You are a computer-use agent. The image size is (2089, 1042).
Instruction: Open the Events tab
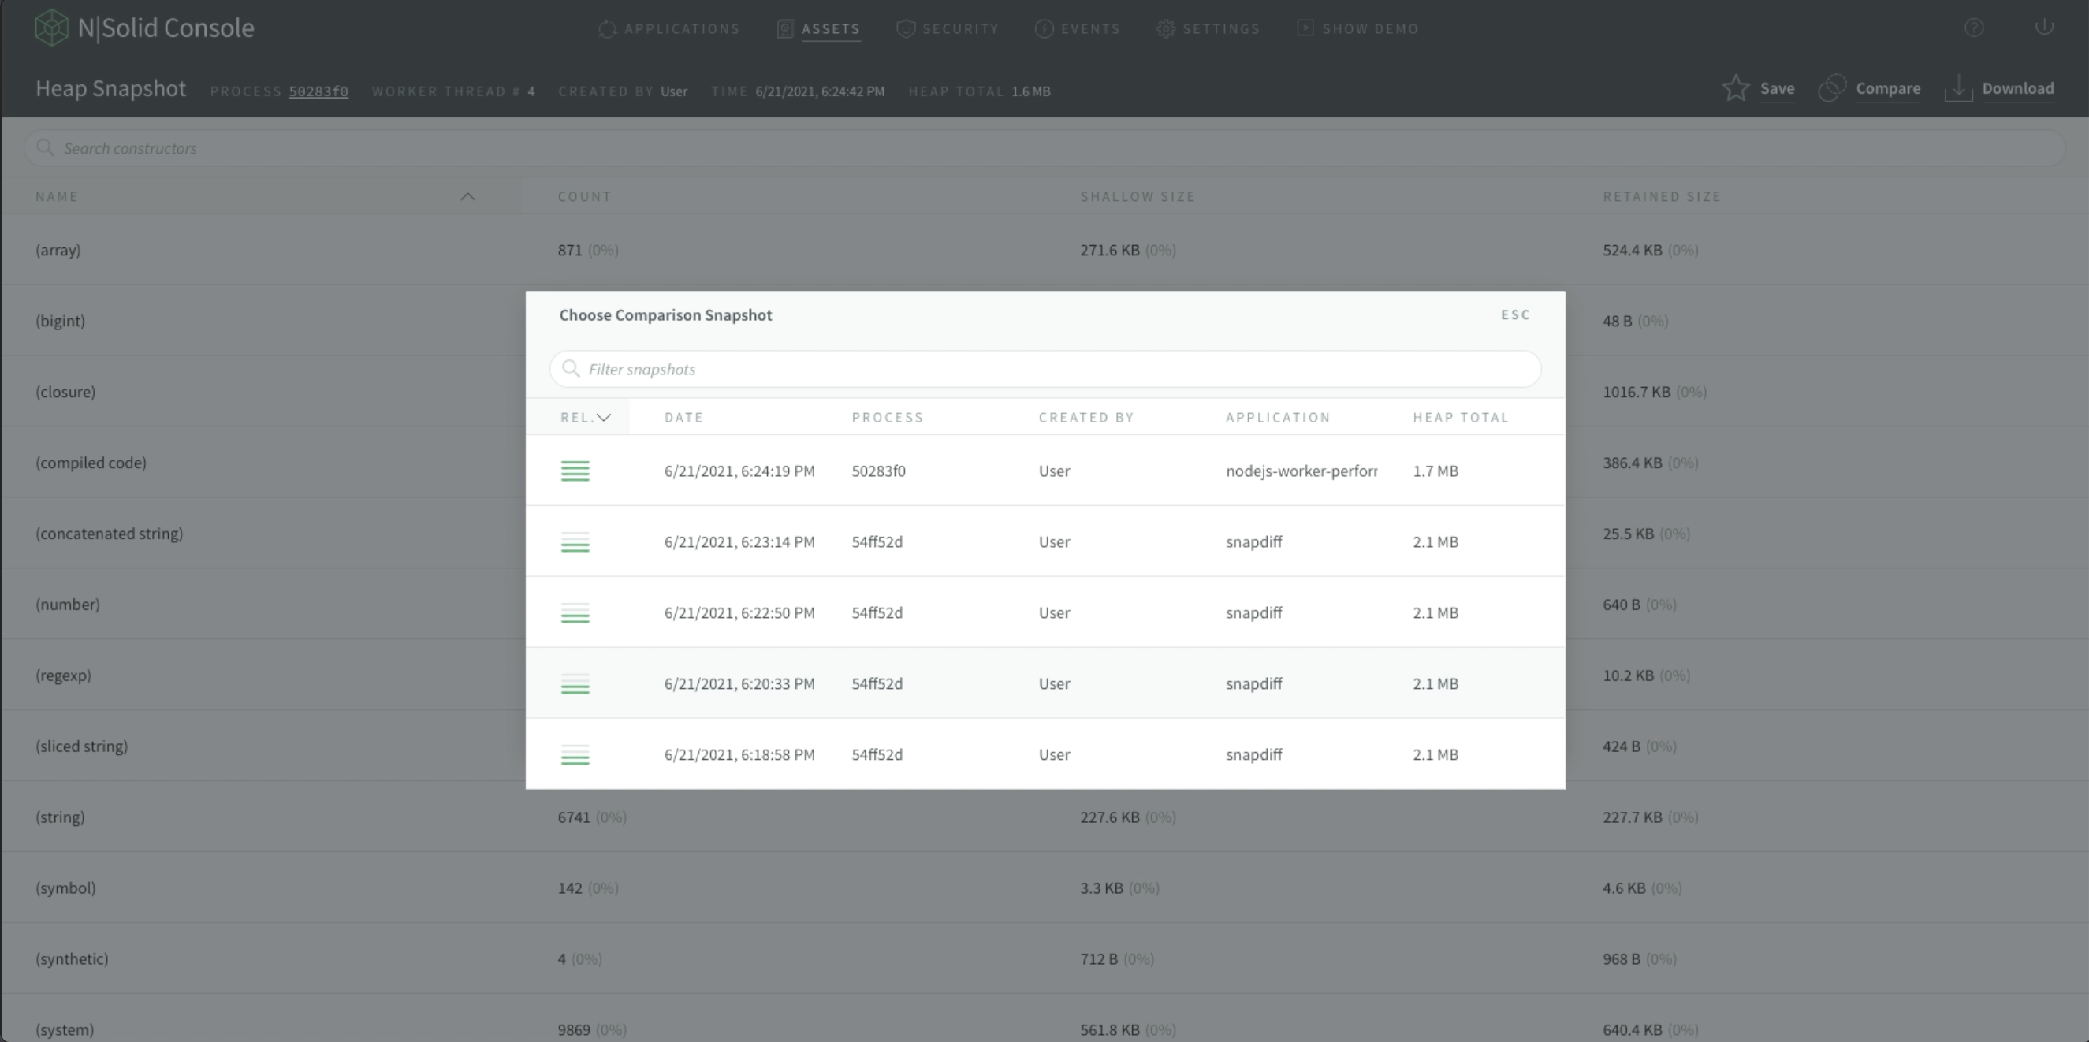(x=1077, y=28)
